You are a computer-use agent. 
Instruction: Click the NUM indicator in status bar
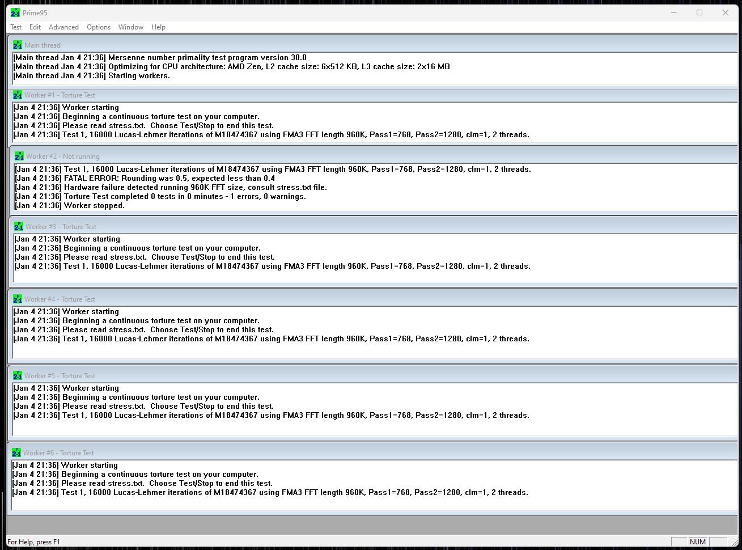698,542
